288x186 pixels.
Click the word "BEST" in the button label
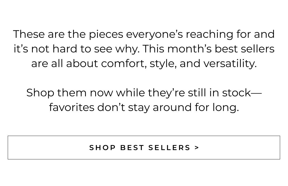click(x=132, y=148)
